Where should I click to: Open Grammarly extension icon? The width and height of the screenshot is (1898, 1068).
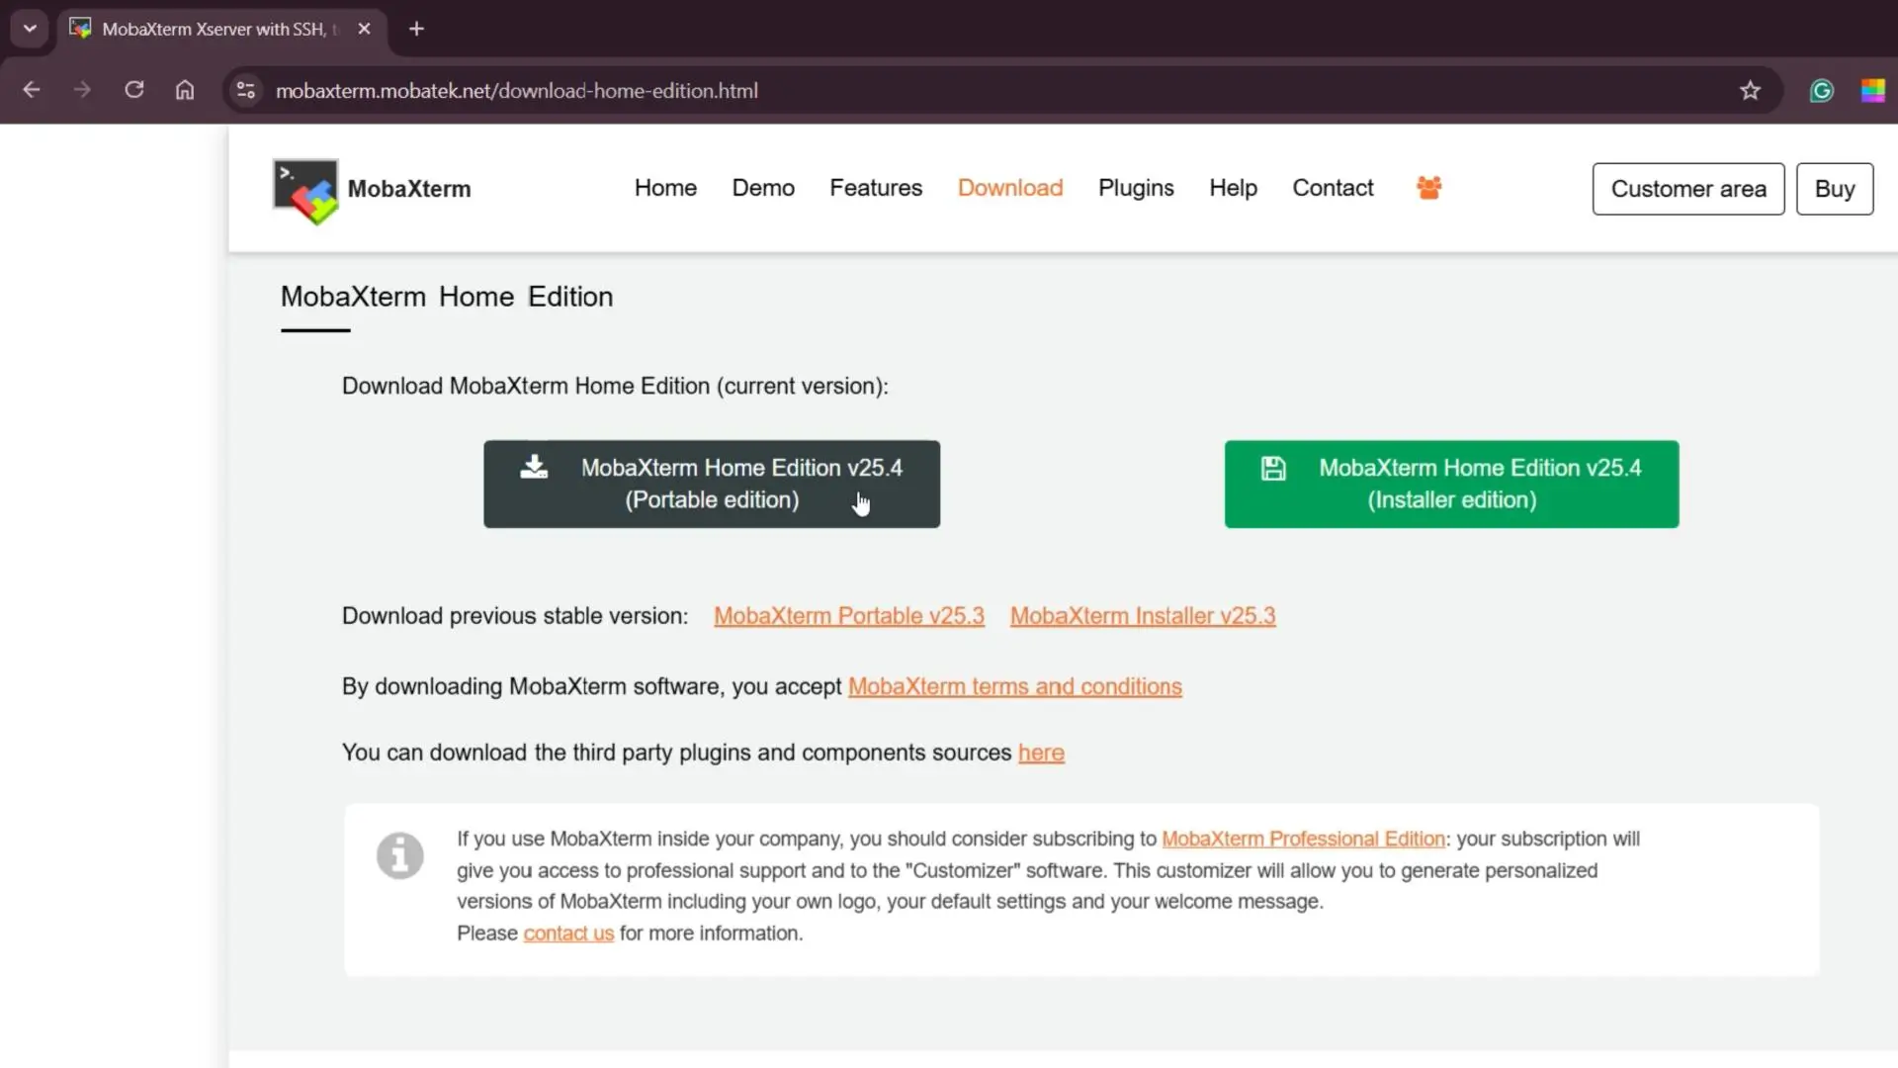pos(1821,91)
